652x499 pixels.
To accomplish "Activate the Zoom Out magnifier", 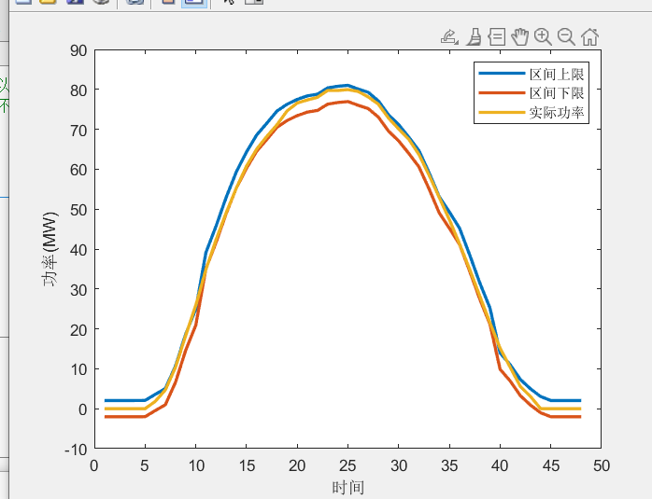I will click(x=566, y=37).
